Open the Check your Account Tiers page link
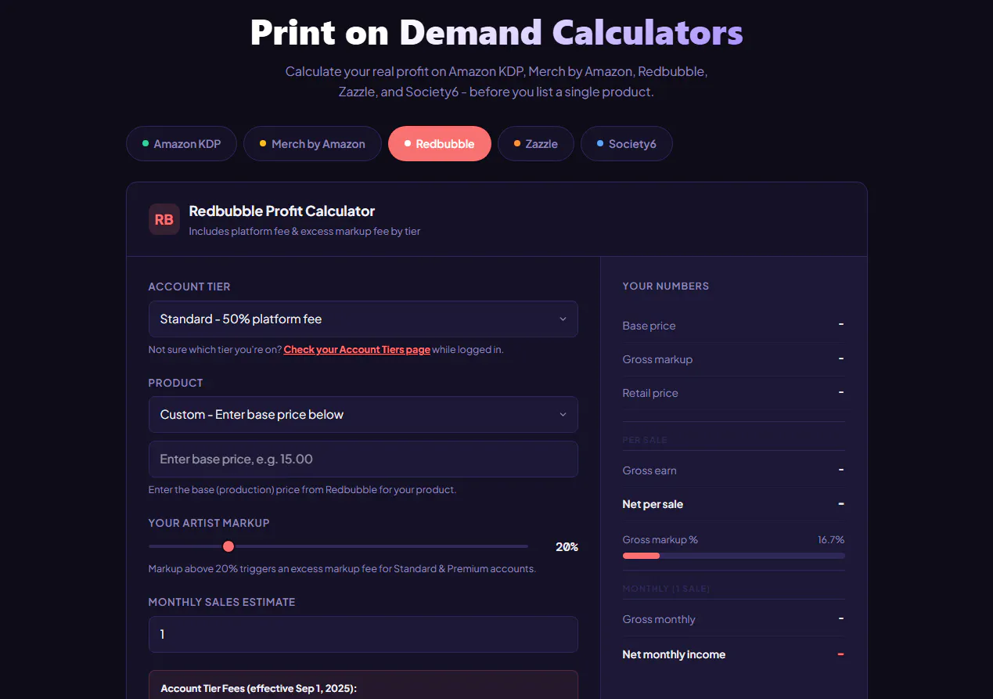This screenshot has height=699, width=993. click(357, 350)
